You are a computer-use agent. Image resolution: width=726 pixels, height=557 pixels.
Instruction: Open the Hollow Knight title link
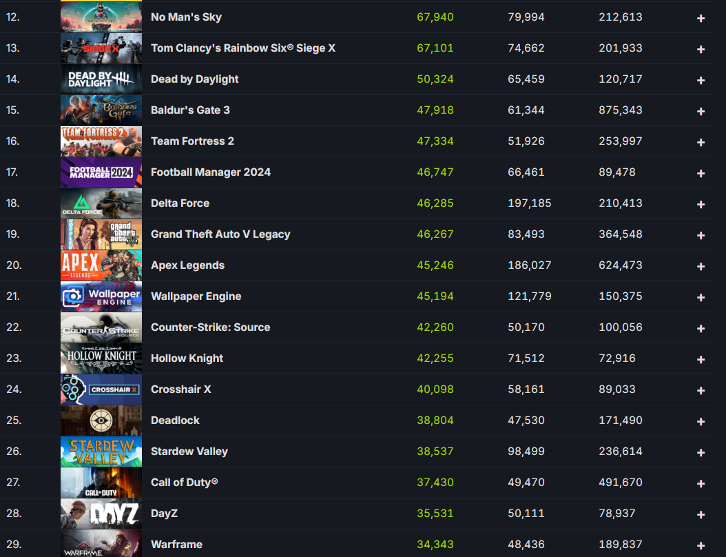(187, 358)
